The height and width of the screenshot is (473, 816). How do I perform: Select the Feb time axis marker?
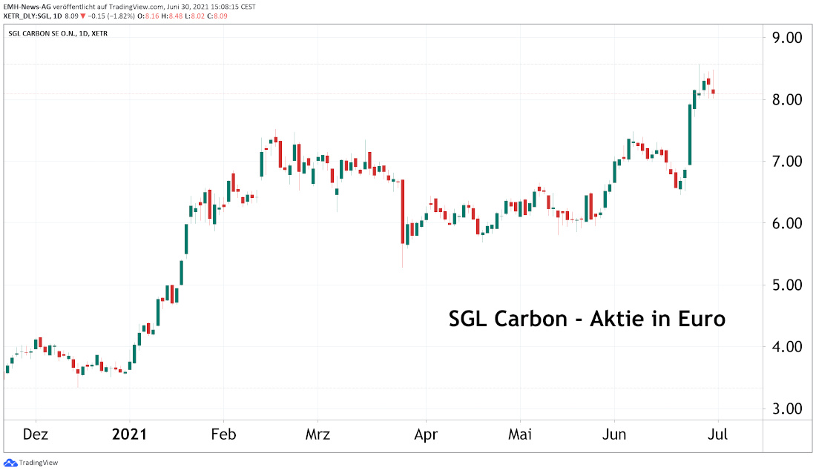223,434
